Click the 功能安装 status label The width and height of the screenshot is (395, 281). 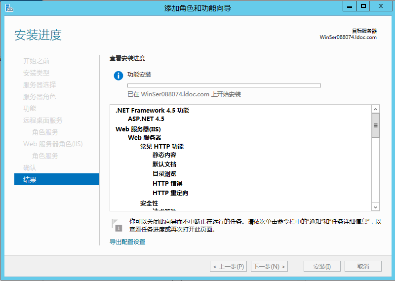[139, 75]
